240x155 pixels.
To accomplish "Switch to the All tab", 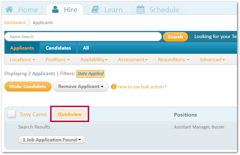I will tap(86, 48).
